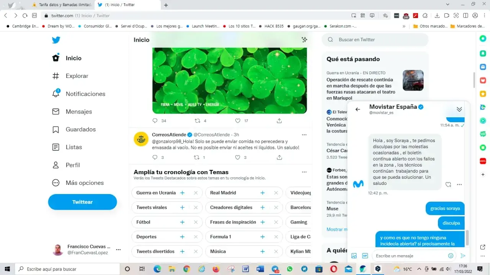Click the blue Twittear button
The height and width of the screenshot is (275, 490).
point(82,202)
